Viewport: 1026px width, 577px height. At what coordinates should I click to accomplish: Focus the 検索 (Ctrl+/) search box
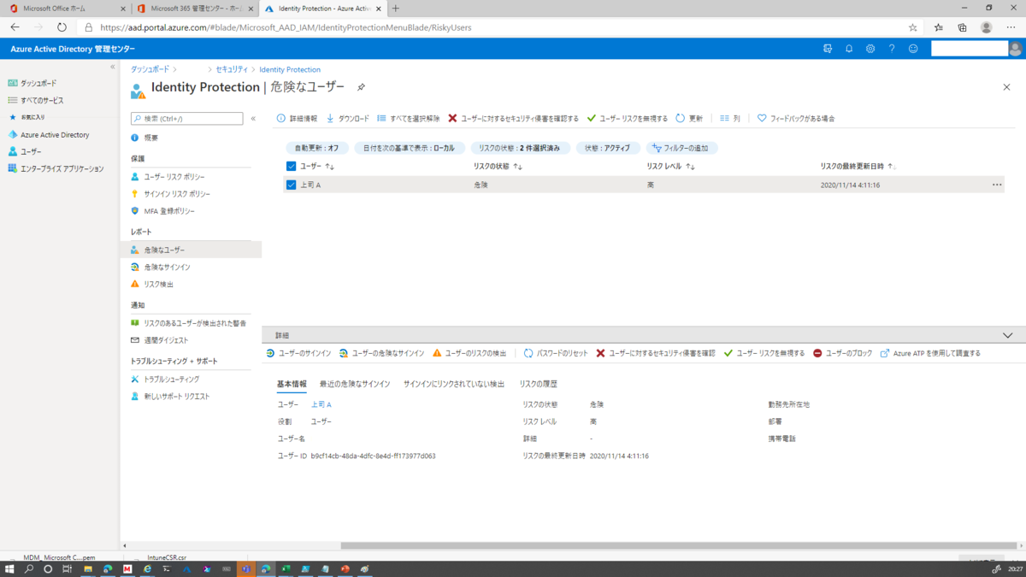(186, 119)
